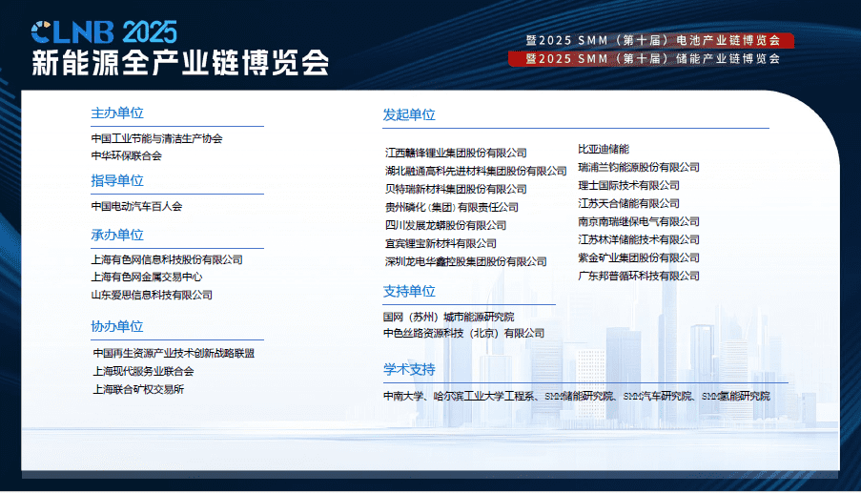This screenshot has height=493, width=861.
Task: Select 中国电动汽车百人会 entry
Action: [136, 206]
